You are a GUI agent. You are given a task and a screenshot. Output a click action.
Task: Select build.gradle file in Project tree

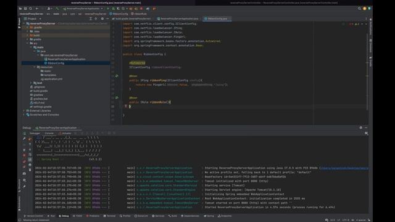click(39, 91)
